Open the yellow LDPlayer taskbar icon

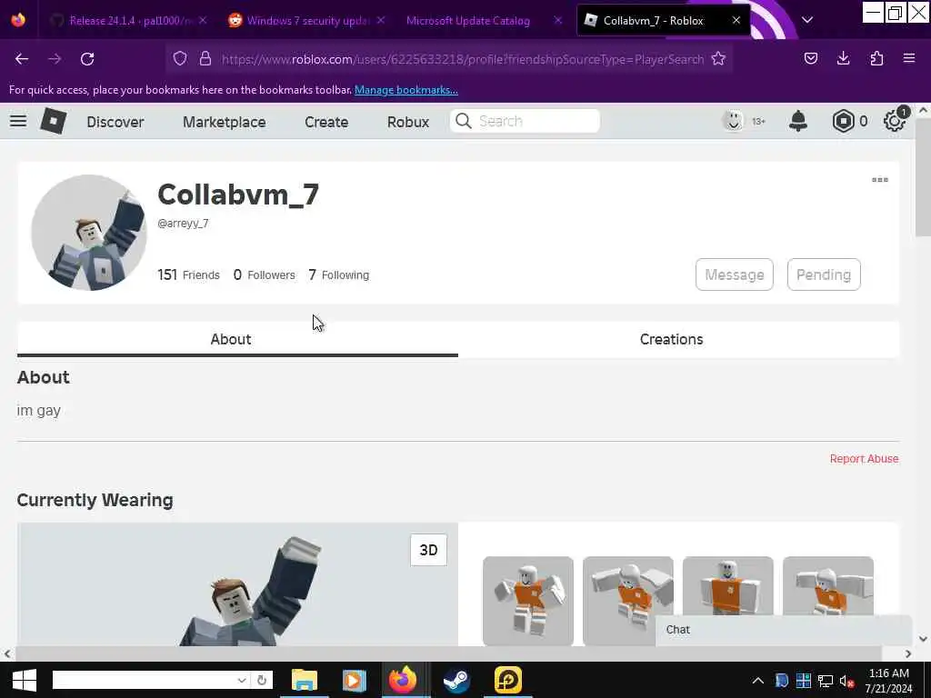coord(507,680)
